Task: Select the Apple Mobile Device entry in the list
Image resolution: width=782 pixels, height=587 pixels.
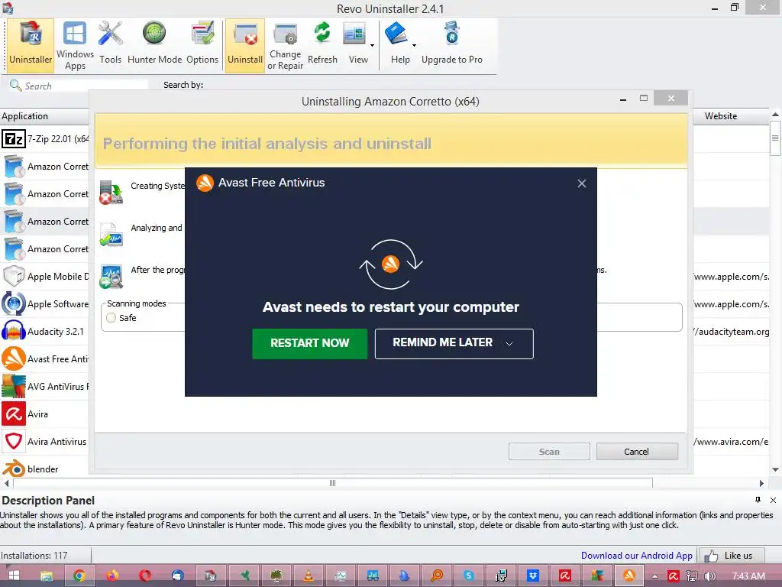Action: tap(44, 276)
